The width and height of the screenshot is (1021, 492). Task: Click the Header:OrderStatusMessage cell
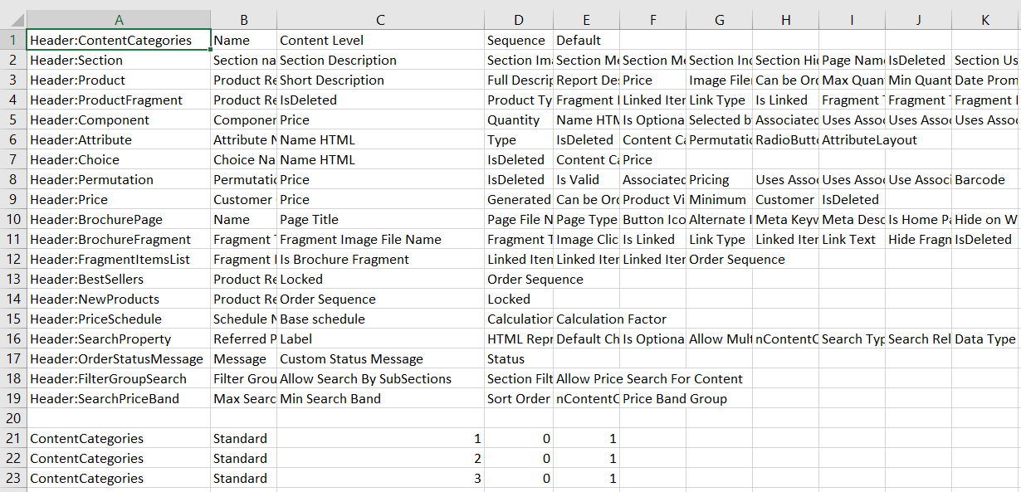(119, 358)
